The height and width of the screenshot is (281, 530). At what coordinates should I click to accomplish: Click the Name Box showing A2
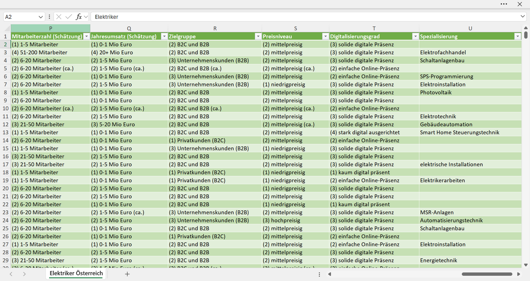coord(20,17)
